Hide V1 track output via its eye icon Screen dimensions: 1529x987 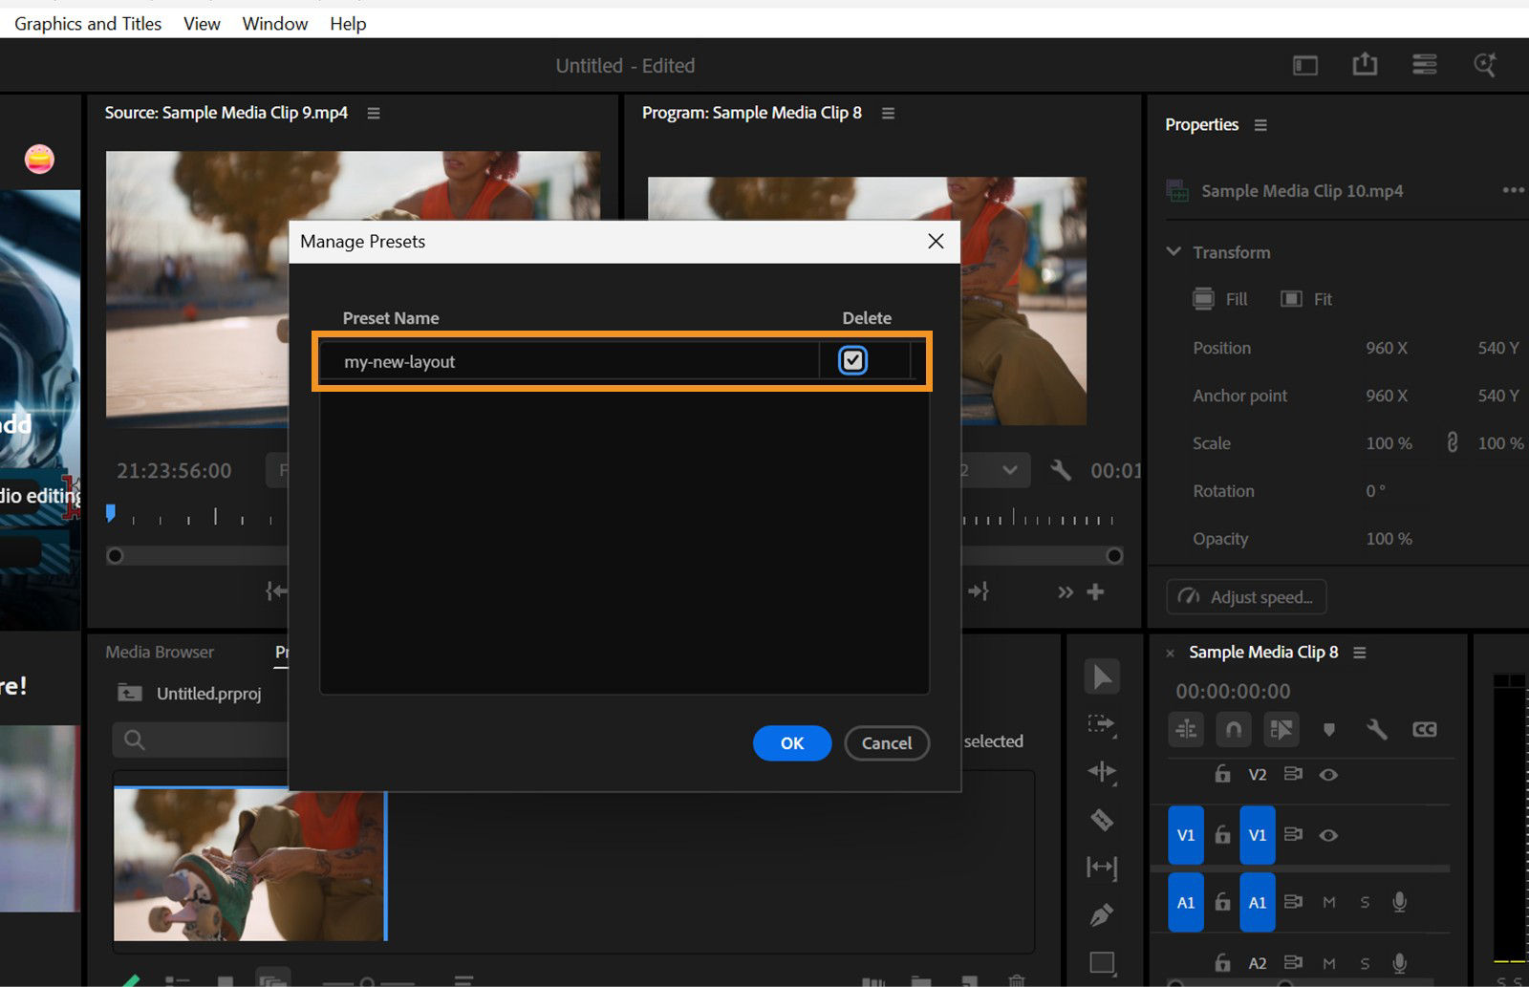[1329, 835]
